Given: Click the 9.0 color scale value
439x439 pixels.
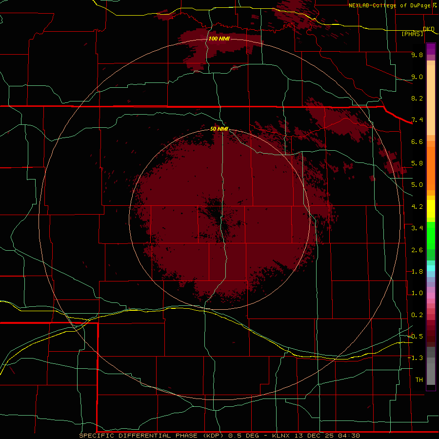Looking at the screenshot, I should 417,77.
